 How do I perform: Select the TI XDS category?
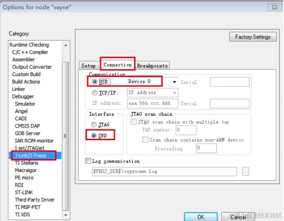(x=22, y=215)
